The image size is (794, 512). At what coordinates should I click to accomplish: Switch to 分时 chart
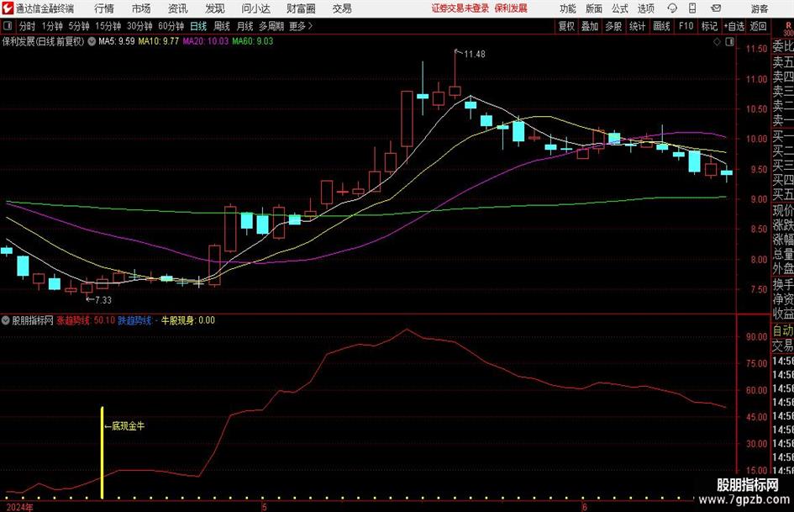tap(28, 26)
